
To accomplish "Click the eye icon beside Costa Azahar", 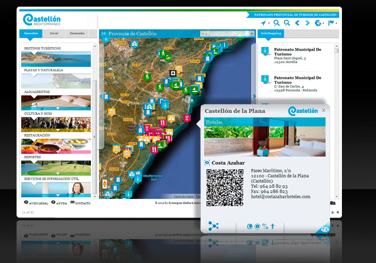I will pyautogui.click(x=207, y=163).
